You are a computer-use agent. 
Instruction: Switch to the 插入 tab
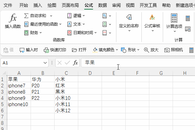tap(38, 5)
